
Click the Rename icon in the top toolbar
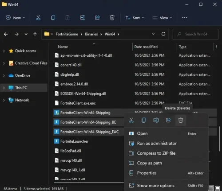click(x=83, y=18)
